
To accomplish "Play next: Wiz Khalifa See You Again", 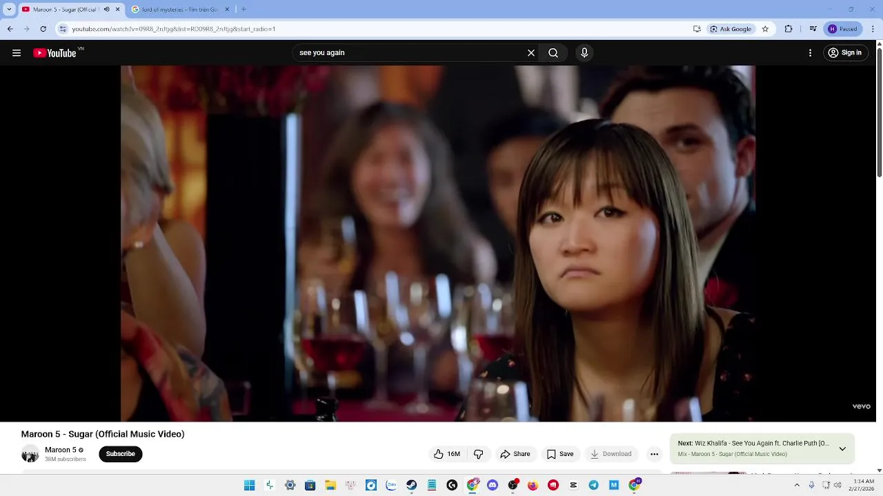I will click(753, 444).
